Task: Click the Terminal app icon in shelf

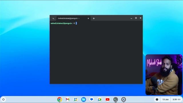Action: [116, 100]
